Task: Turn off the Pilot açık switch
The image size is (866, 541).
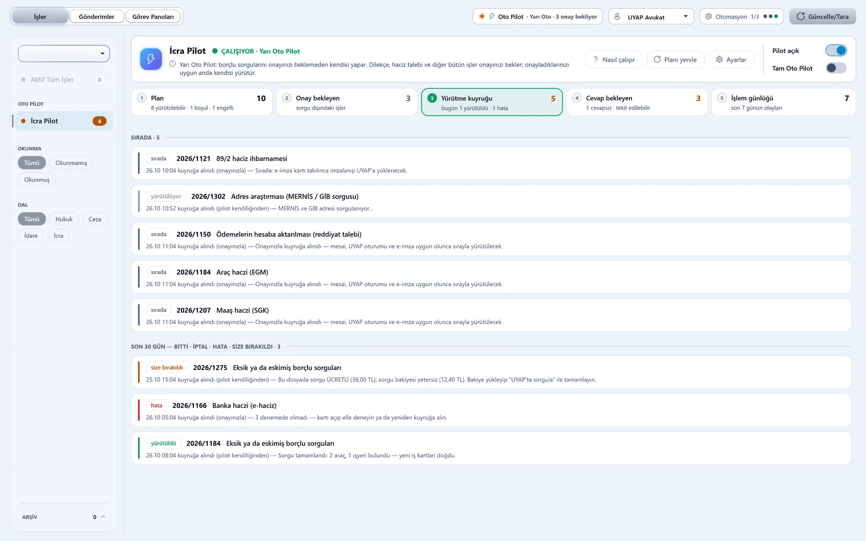Action: [836, 50]
